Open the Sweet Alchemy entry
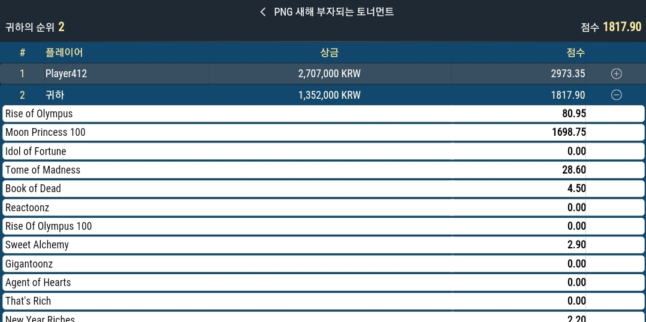 click(323, 245)
